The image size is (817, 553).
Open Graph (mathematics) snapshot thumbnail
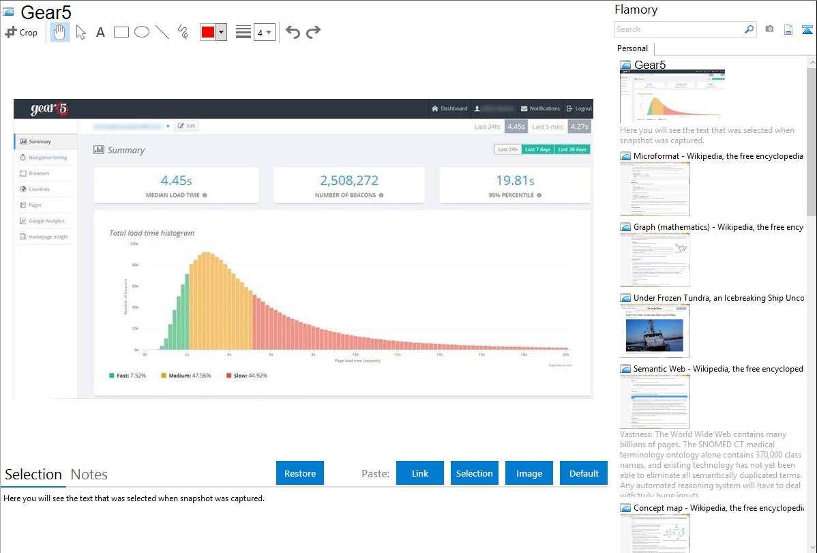(655, 260)
